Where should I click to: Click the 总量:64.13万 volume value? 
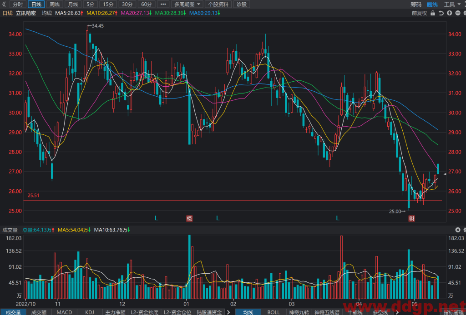[x=38, y=230]
